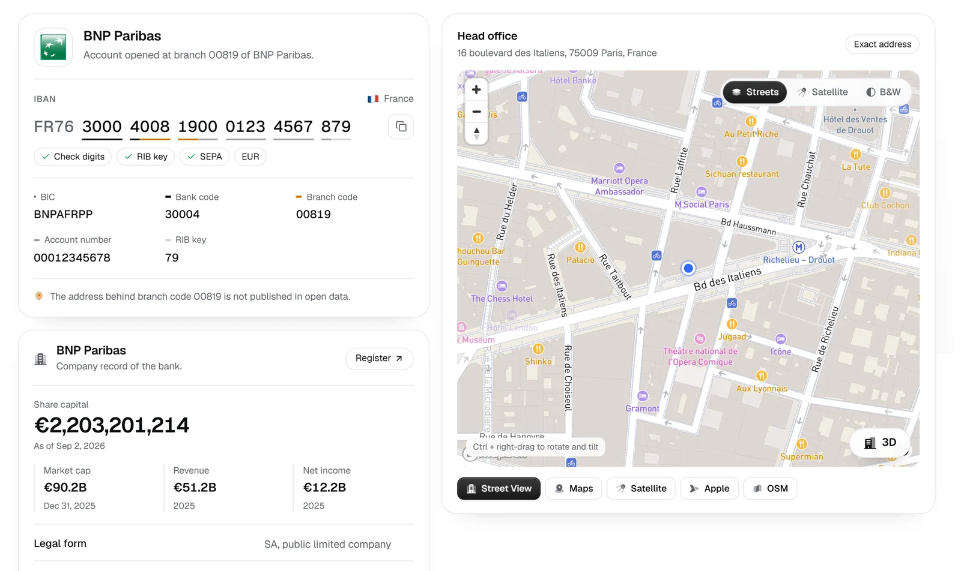Screen dimensions: 961x571
Task: Click account number 00012345678
Action: tap(72, 258)
